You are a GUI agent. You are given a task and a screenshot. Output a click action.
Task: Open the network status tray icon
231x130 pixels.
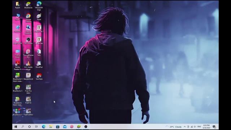[192, 127]
